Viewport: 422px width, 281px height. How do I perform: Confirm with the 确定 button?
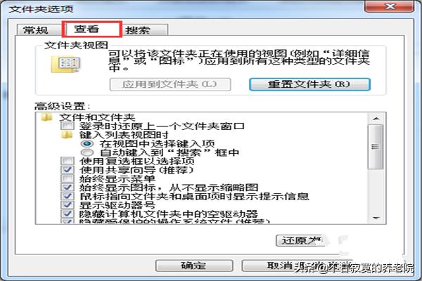(x=194, y=266)
